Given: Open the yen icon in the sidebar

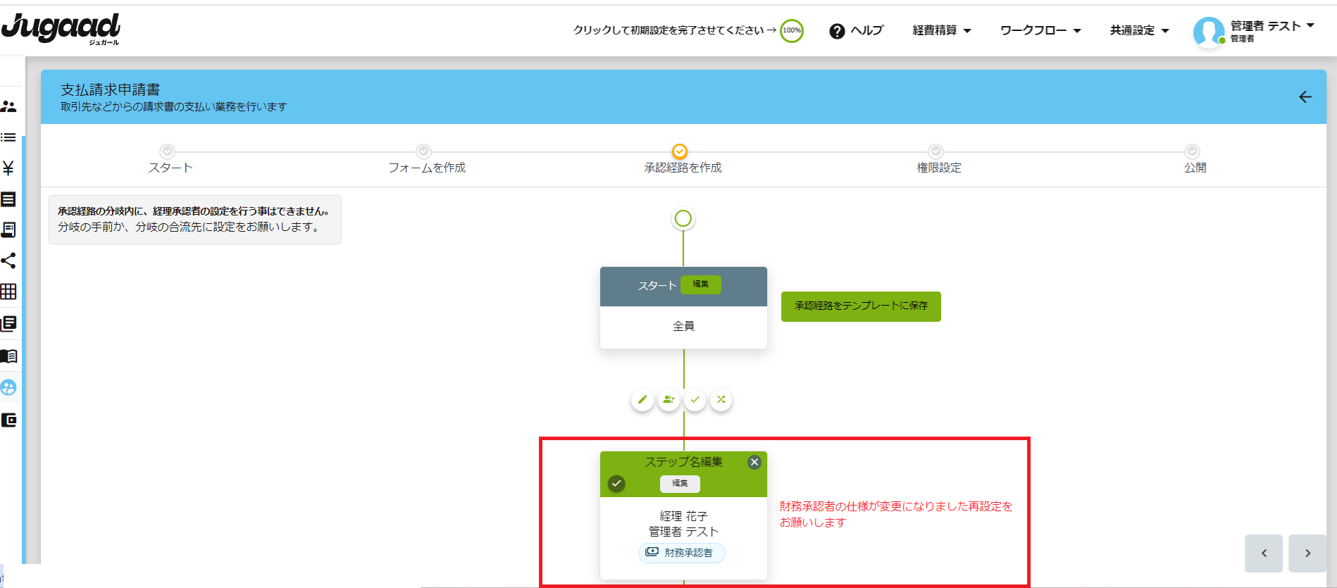Looking at the screenshot, I should [x=8, y=168].
